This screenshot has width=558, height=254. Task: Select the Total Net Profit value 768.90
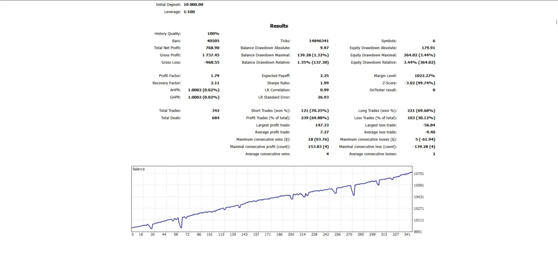213,47
